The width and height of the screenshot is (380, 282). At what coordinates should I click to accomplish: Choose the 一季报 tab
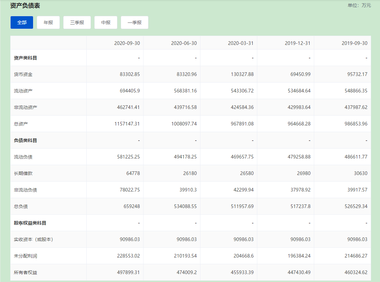tap(135, 22)
